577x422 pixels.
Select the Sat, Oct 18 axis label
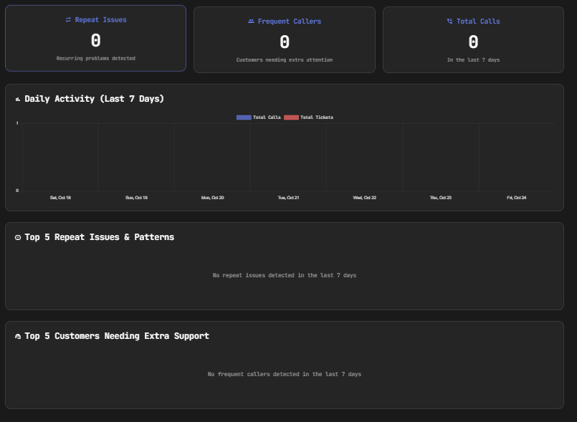pyautogui.click(x=60, y=197)
